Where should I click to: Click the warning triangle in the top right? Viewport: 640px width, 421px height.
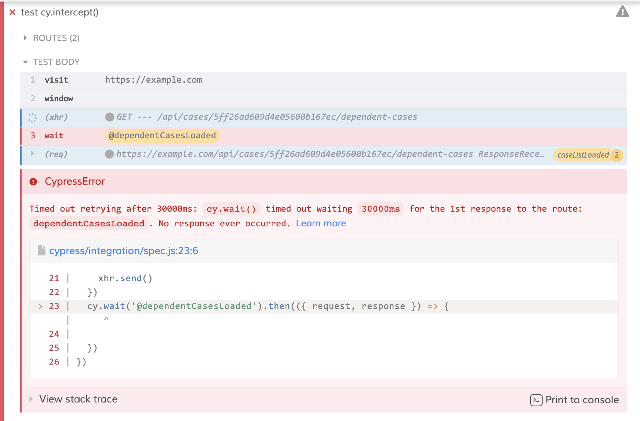(x=623, y=12)
